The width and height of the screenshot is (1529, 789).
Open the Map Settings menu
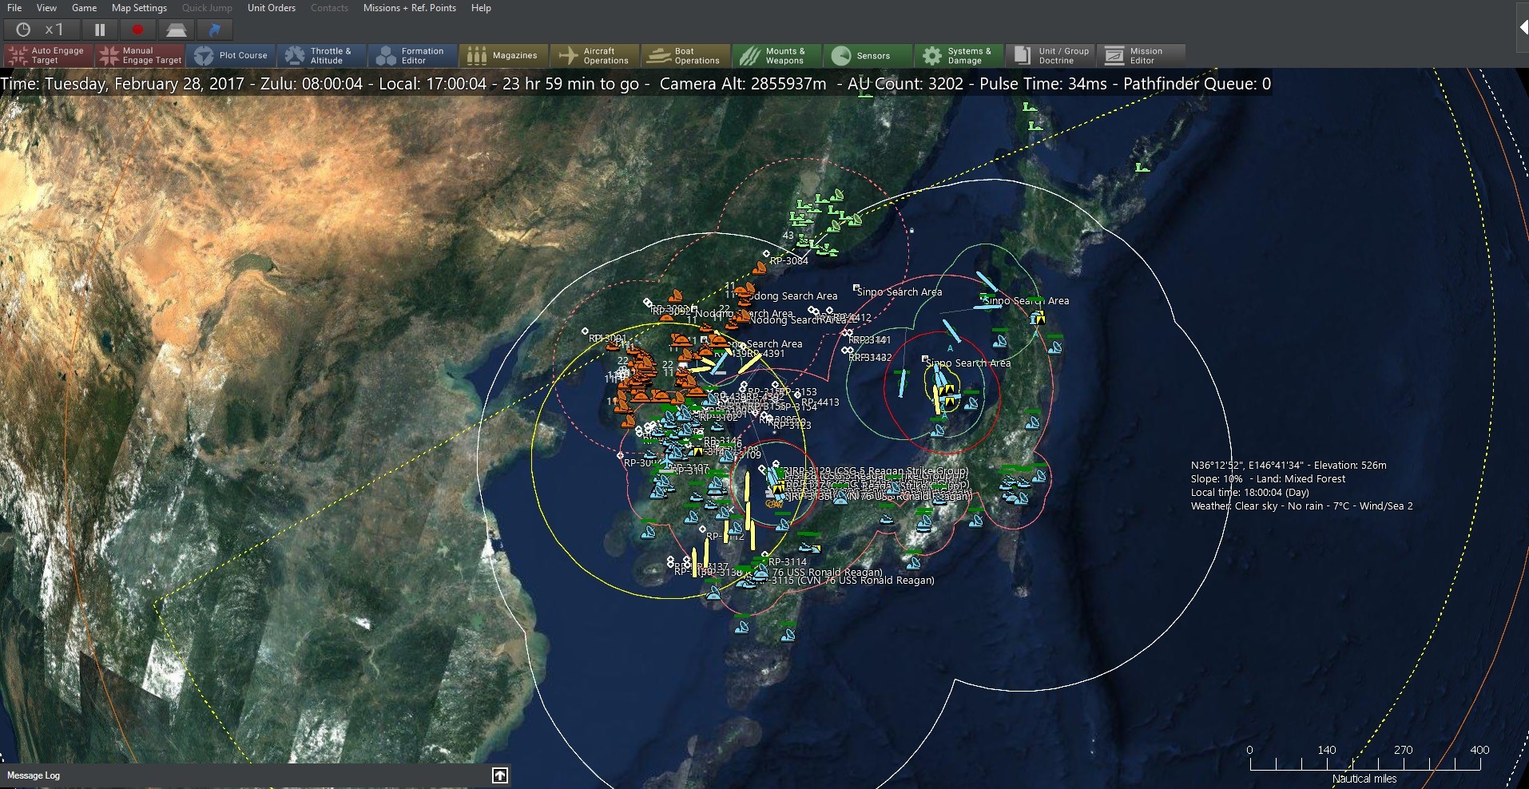[x=138, y=8]
